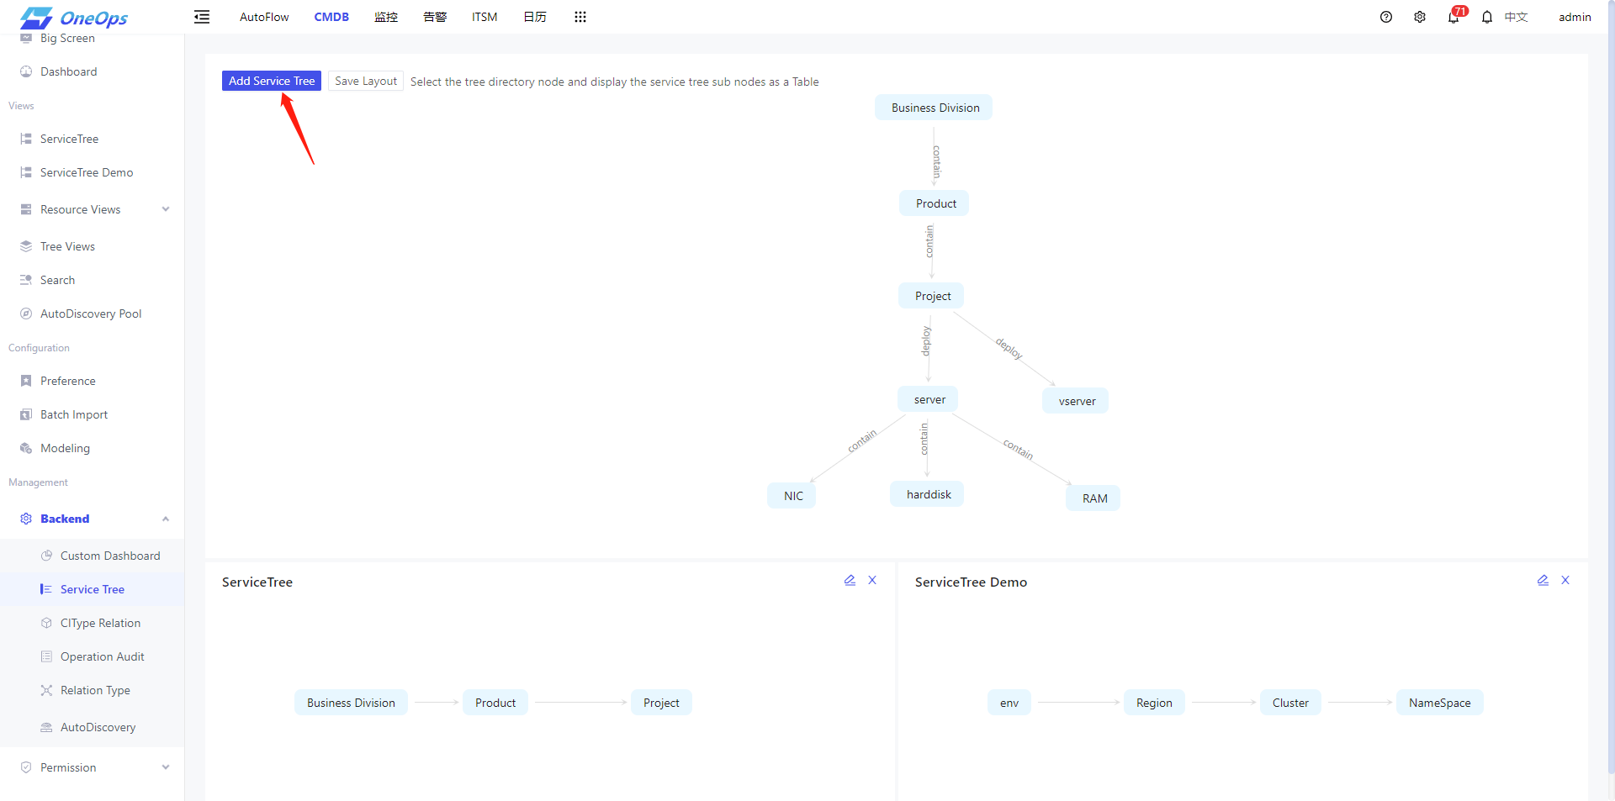The image size is (1615, 801).
Task: Open the 监控 top menu
Action: click(386, 17)
